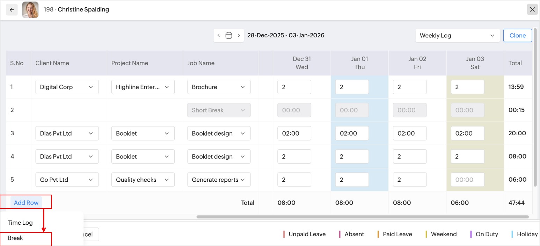Click Jan 03 hours field in row 5
The image size is (540, 246).
467,180
